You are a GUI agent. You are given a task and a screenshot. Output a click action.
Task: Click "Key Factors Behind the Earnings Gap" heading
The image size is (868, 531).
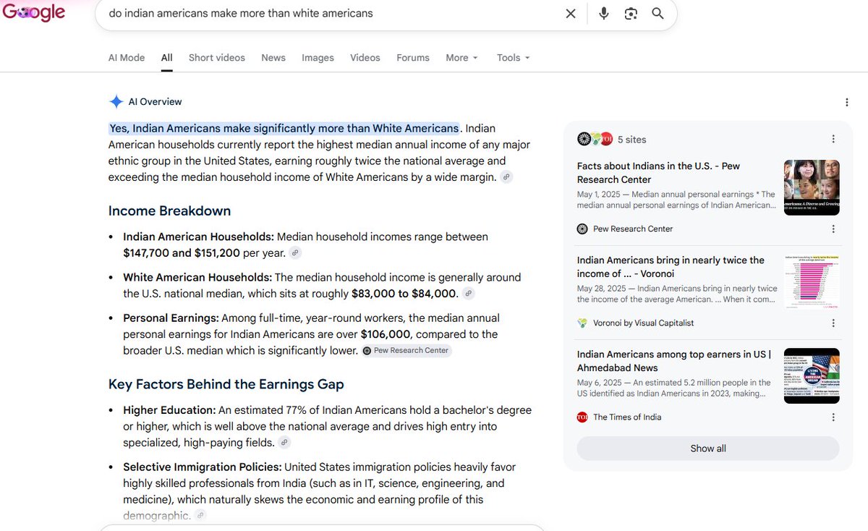(226, 385)
